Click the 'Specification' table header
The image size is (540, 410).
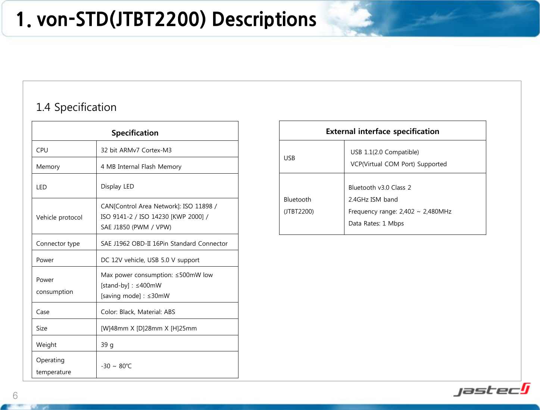click(x=135, y=133)
